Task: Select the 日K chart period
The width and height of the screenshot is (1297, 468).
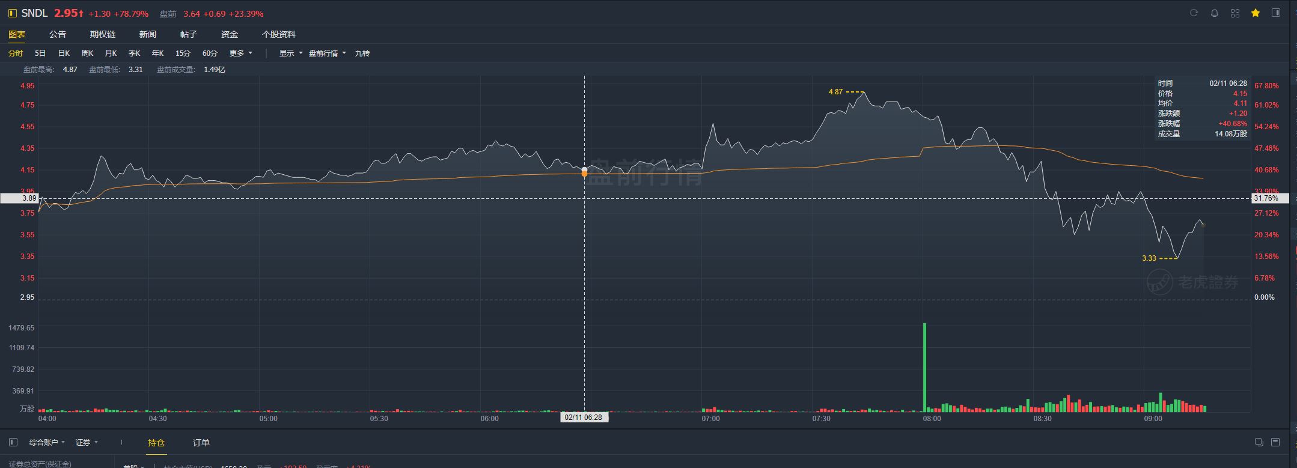Action: (x=64, y=53)
